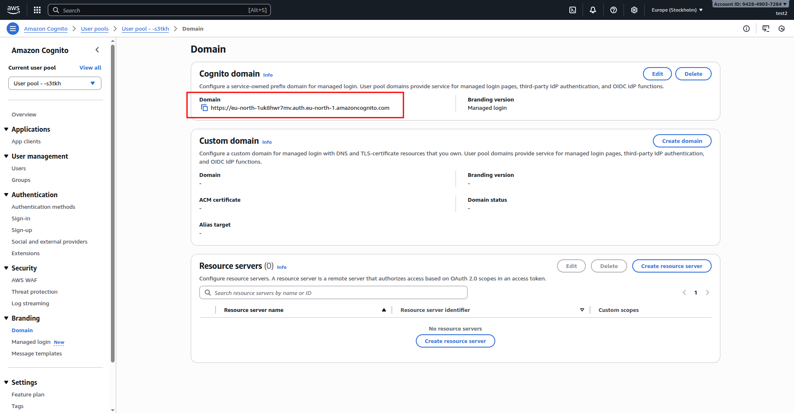Image resolution: width=794 pixels, height=413 pixels.
Task: Sort by Resource server name ascending arrow
Action: coord(384,310)
